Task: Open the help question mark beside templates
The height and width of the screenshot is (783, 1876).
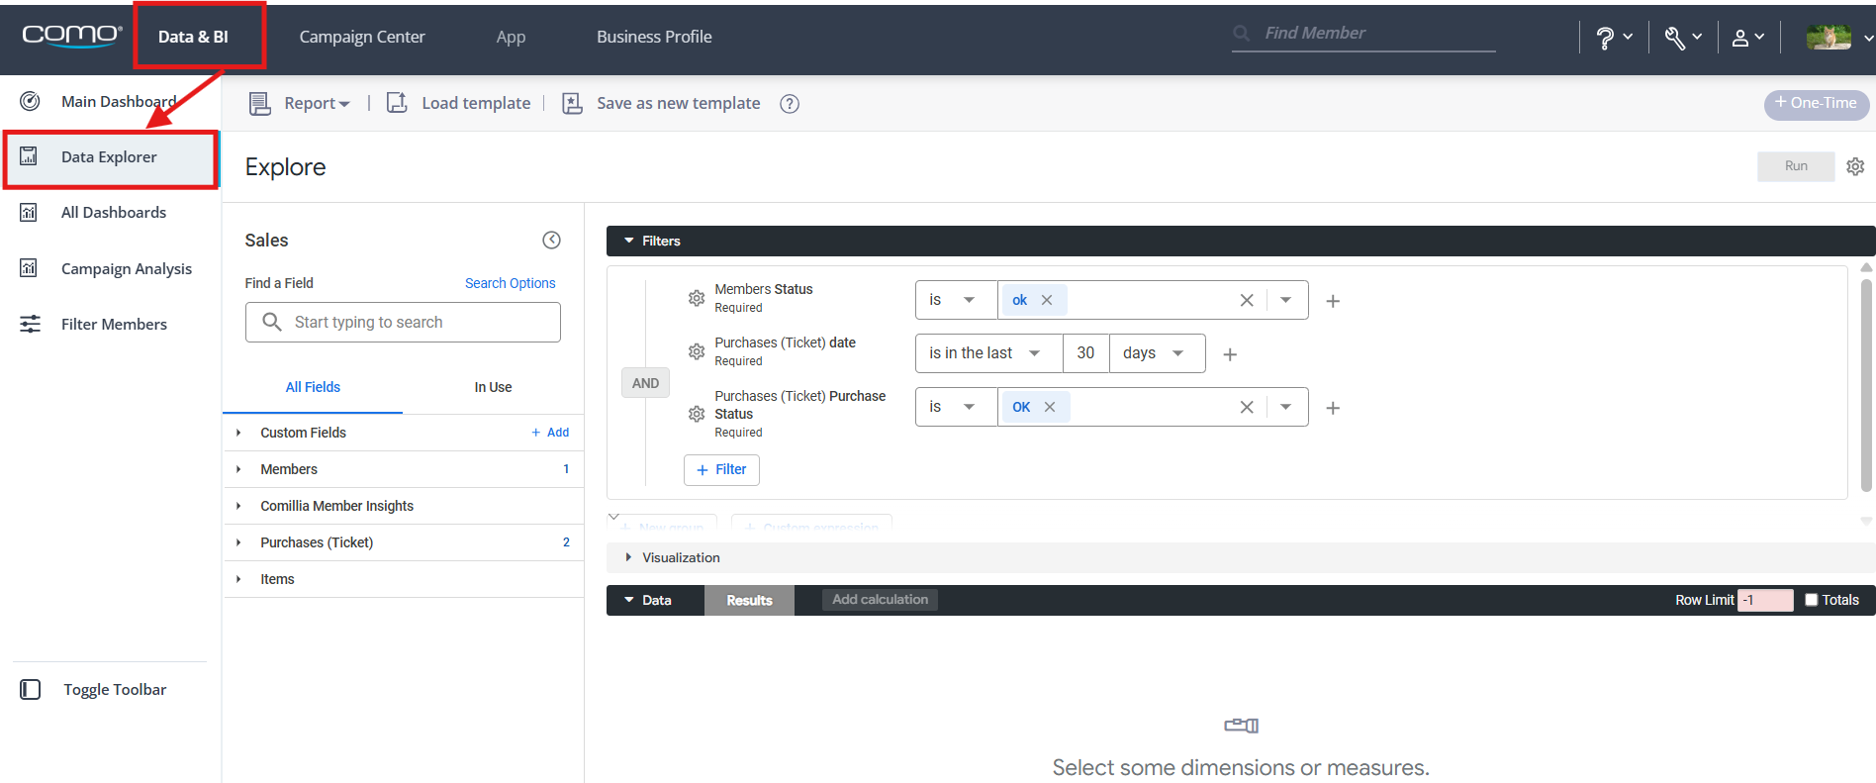Action: (790, 104)
